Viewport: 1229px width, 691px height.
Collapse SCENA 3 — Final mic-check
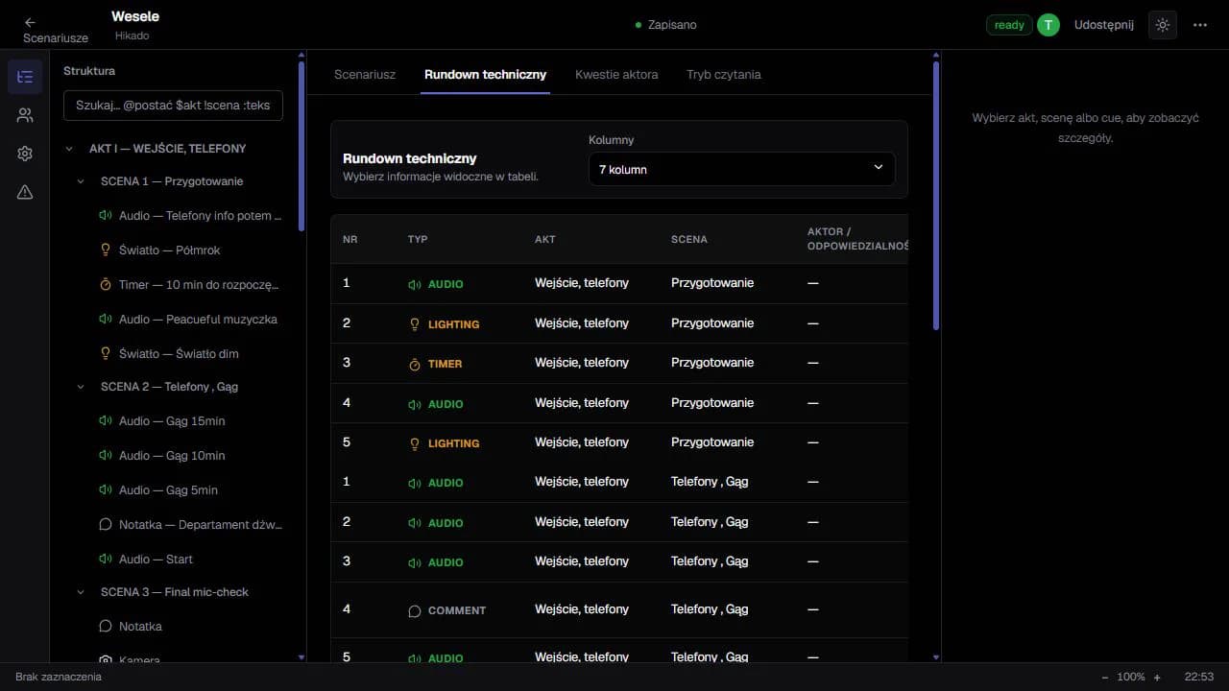81,592
